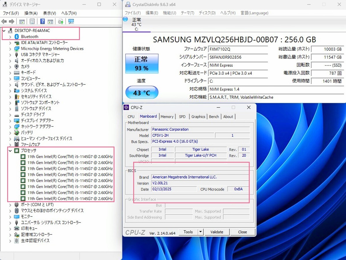Click the オーディオの入力および出力 speaker icon
Screen dimensions: 346x260
pos(17,60)
